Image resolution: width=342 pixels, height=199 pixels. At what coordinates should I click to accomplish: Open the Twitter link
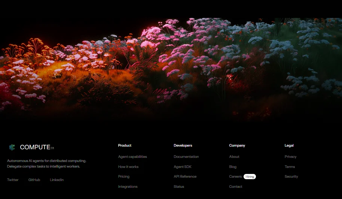click(13, 180)
